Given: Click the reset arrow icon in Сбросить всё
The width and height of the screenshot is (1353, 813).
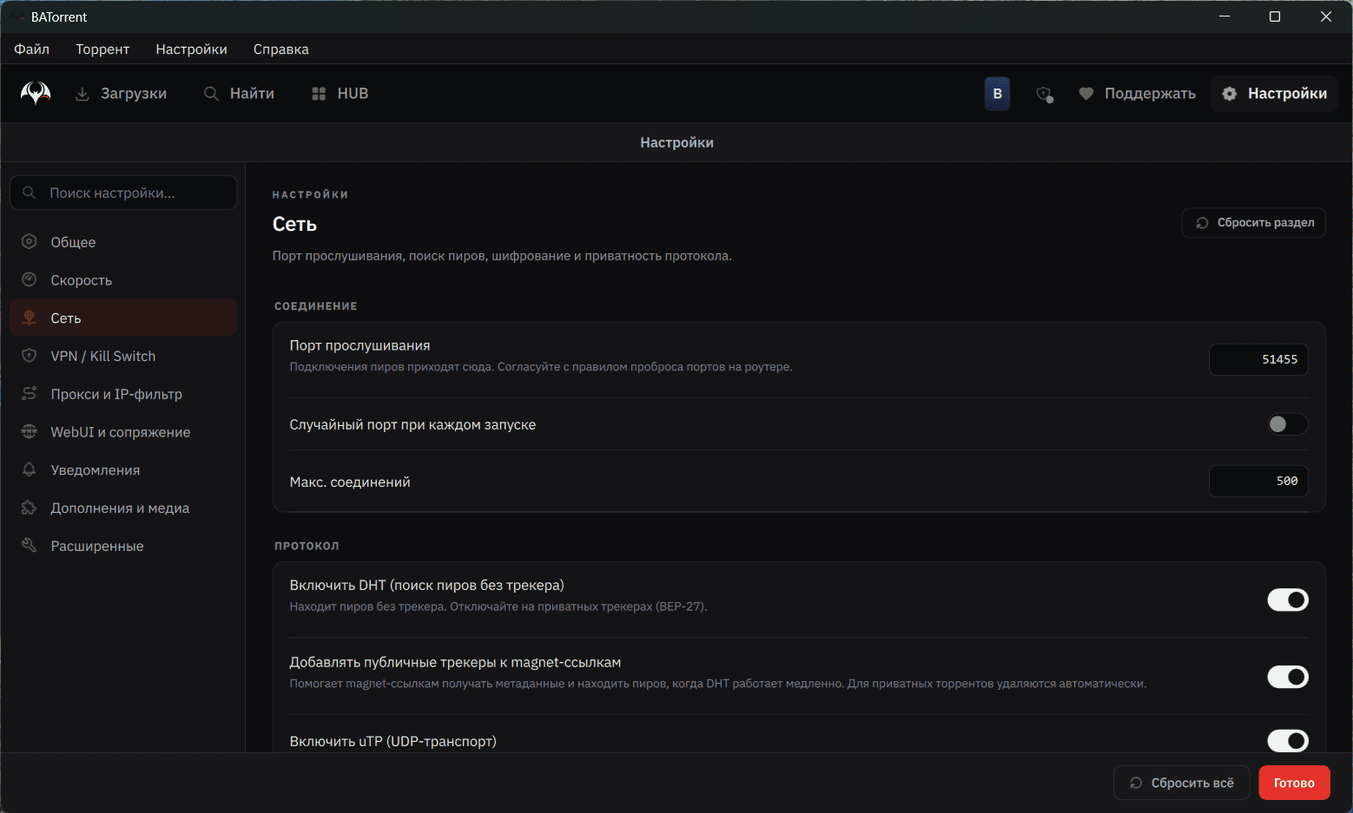Looking at the screenshot, I should click(x=1136, y=783).
